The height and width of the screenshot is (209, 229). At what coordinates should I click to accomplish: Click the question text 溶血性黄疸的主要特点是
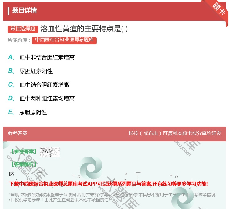click(84, 29)
